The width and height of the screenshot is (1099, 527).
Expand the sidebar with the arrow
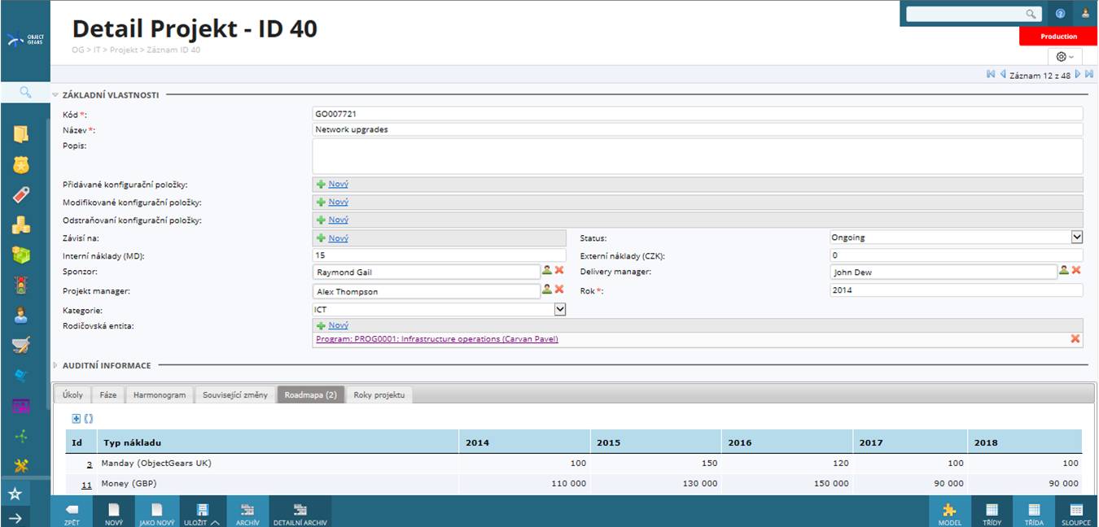tap(15, 517)
